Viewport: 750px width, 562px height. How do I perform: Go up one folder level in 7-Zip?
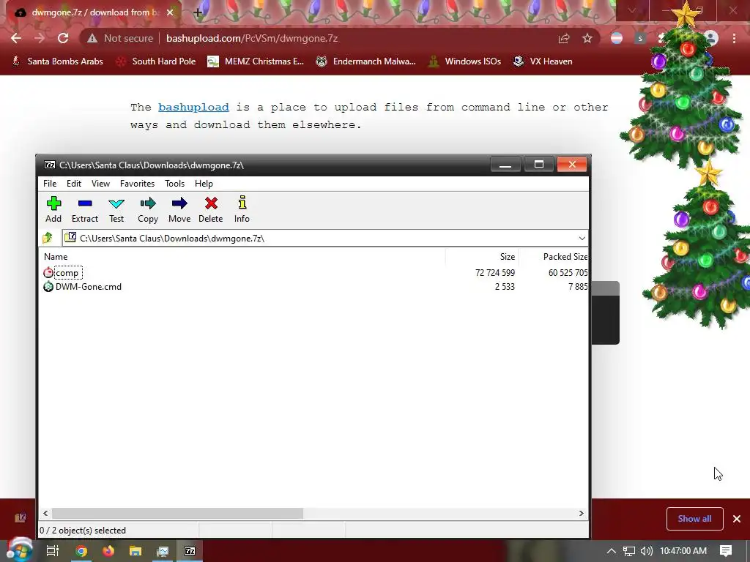[48, 238]
